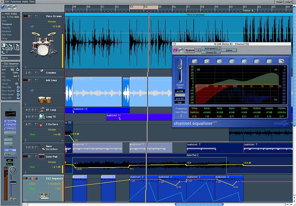This screenshot has height=206, width=296.
Task: Expand E Guitars track automation triangle
Action: pos(26,140)
